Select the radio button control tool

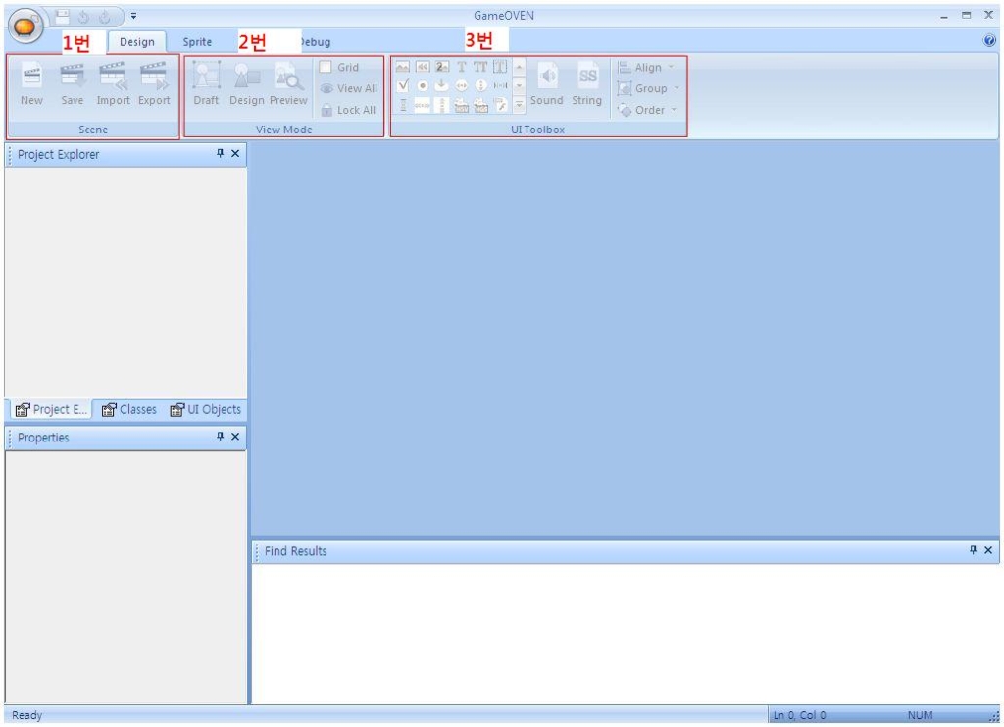pos(423,85)
